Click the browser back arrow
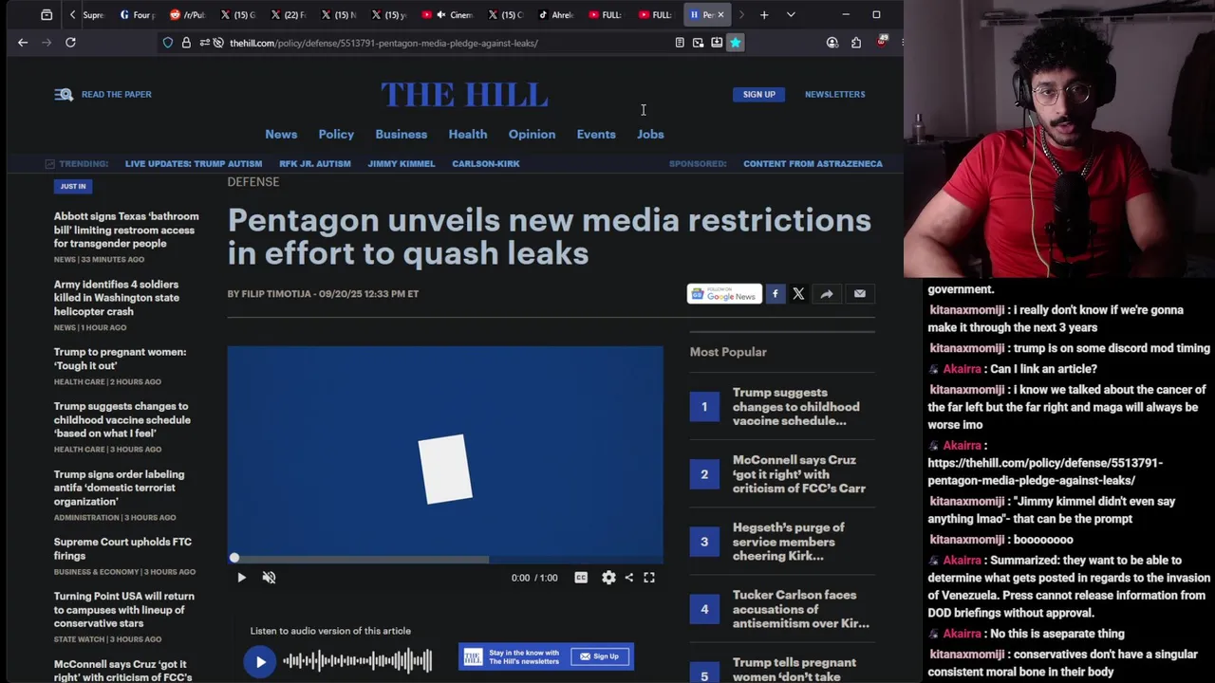This screenshot has width=1215, height=683. 23,43
